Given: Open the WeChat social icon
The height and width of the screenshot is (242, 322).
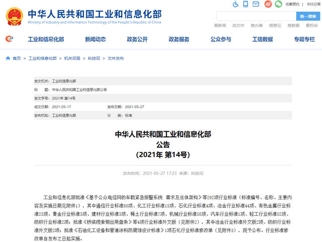Looking at the screenshot, I should 278,5.
